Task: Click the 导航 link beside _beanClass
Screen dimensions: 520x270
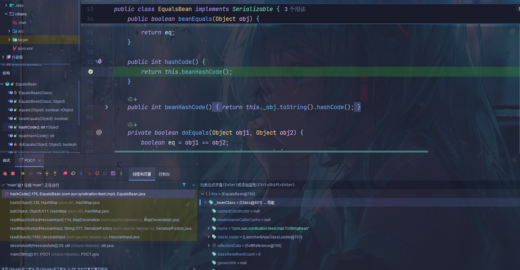Action: (x=271, y=203)
